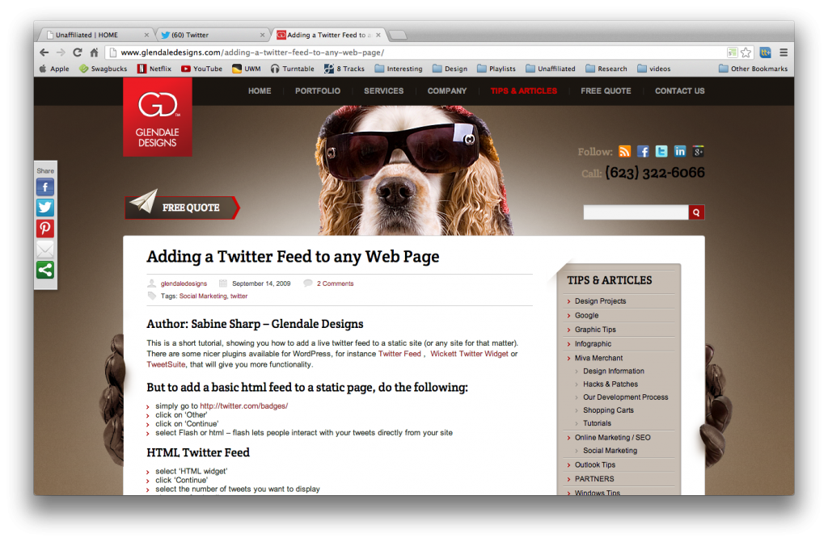Open the YouTube bookmark
828x542 pixels.
click(x=201, y=69)
